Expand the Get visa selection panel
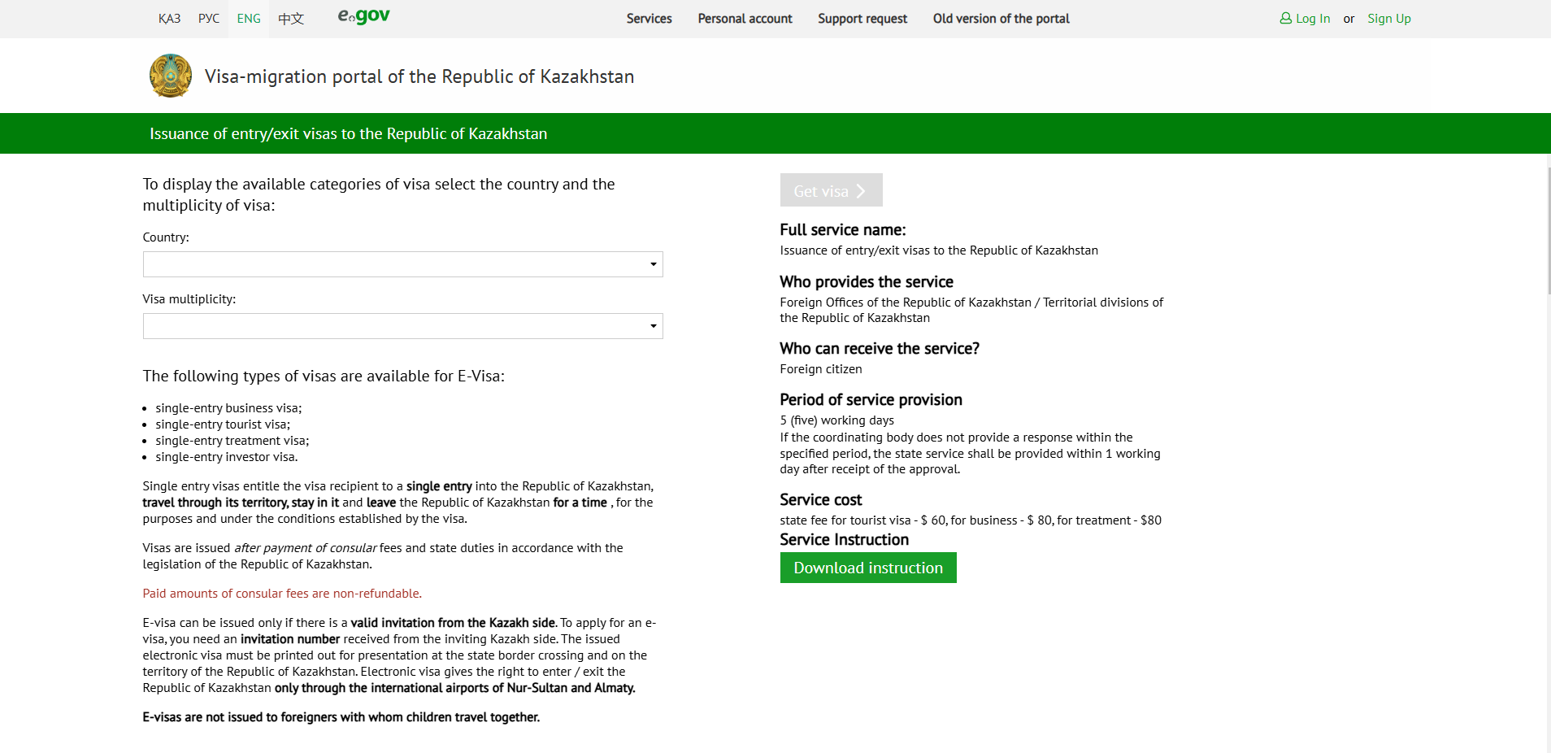Image resolution: width=1551 pixels, height=753 pixels. [x=831, y=190]
